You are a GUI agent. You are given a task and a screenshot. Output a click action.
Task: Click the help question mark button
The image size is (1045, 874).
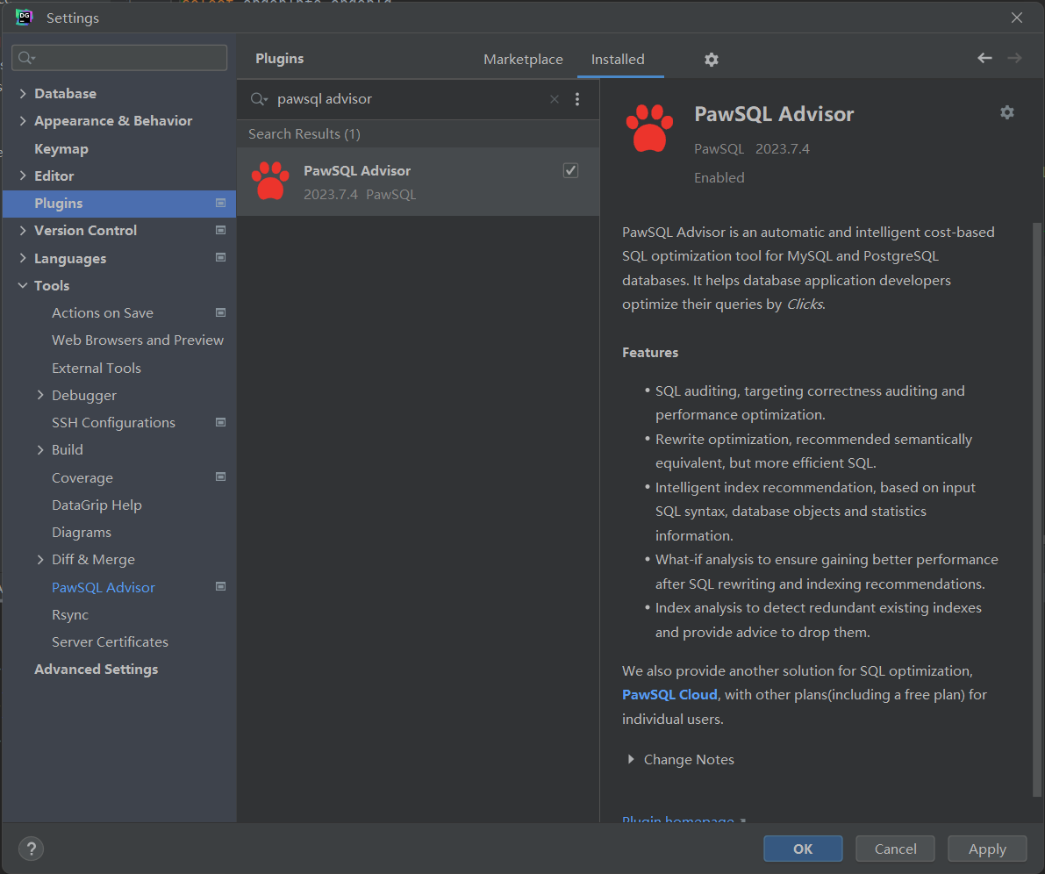31,849
